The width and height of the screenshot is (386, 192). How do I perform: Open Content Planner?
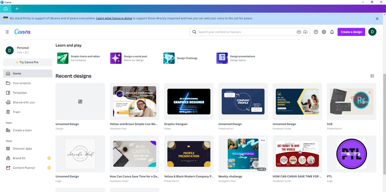tap(28, 168)
